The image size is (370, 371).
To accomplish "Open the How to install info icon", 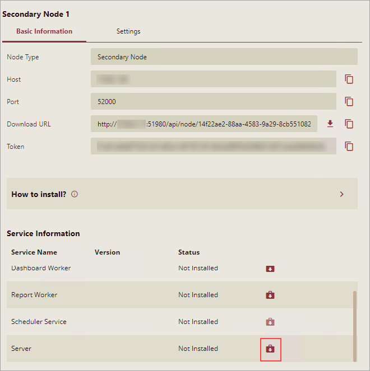I will click(x=75, y=194).
